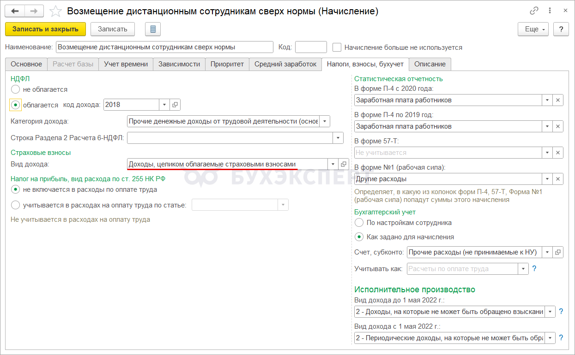Image resolution: width=575 pixels, height=355 pixels.
Task: Expand Категория дохода dropdown
Action: [x=325, y=121]
